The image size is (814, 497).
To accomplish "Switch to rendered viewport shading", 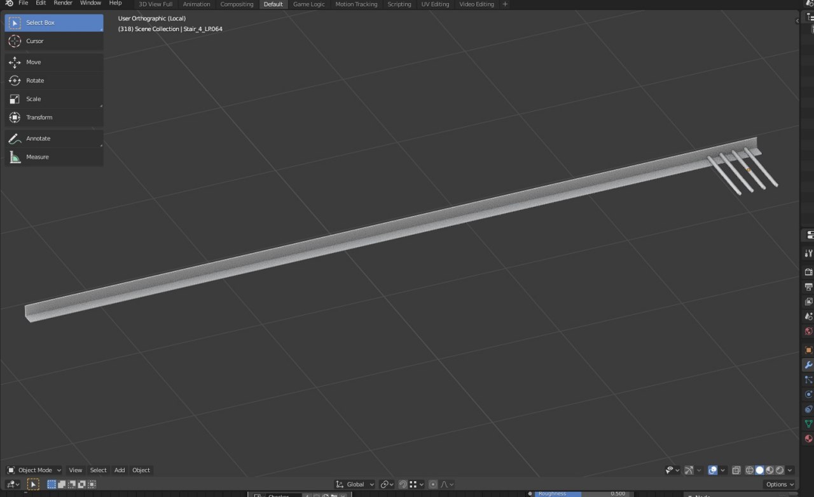I will 780,470.
